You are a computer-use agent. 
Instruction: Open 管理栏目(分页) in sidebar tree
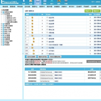click(x=11, y=18)
